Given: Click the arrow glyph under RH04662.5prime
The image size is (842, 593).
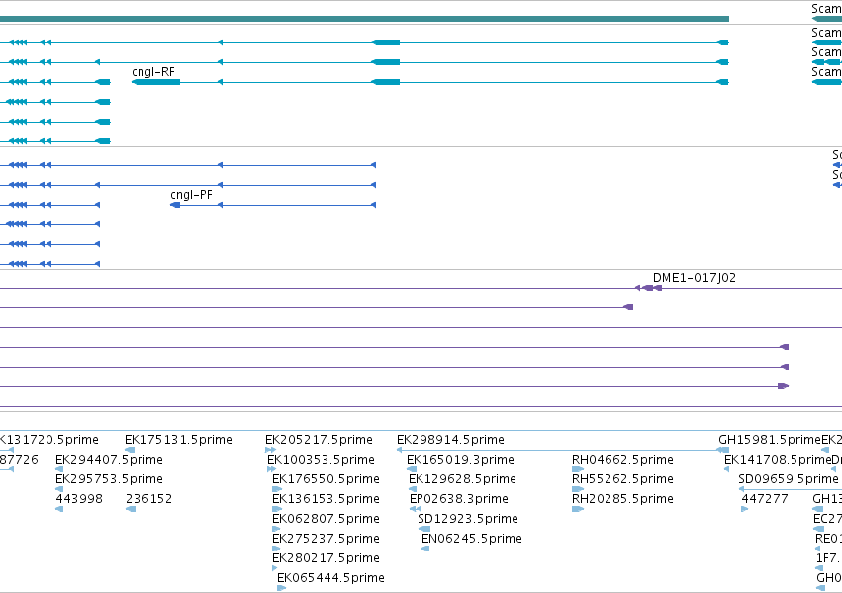Looking at the screenshot, I should click(x=578, y=469).
